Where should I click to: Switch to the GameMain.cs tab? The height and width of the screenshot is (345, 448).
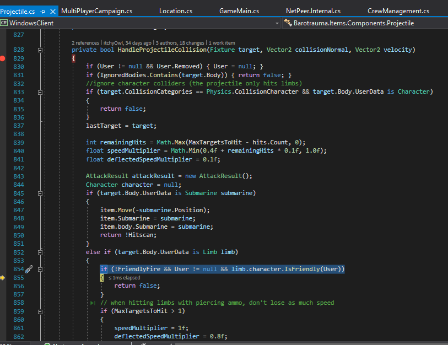pyautogui.click(x=239, y=11)
